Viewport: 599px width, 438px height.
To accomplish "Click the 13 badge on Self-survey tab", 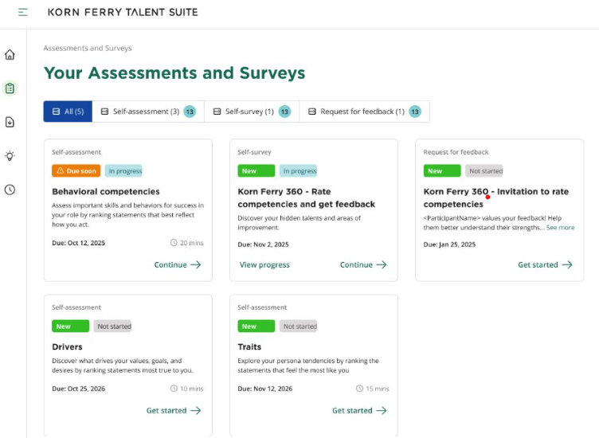I will click(x=284, y=111).
